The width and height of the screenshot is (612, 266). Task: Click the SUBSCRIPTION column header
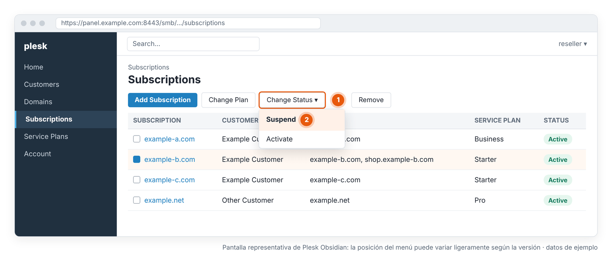[x=157, y=121]
